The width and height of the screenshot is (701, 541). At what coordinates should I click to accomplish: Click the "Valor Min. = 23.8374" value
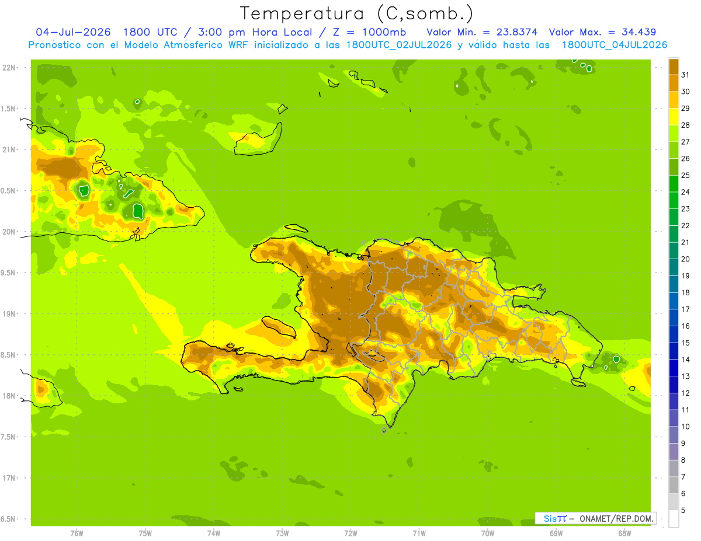coord(483,32)
